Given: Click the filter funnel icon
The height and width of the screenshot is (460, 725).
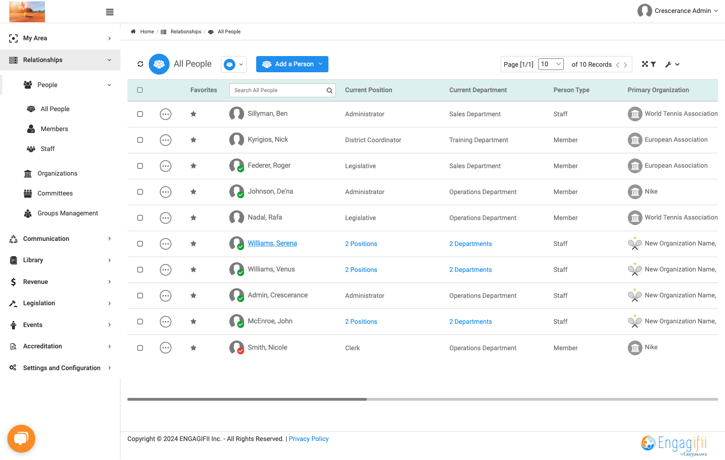Looking at the screenshot, I should point(653,64).
